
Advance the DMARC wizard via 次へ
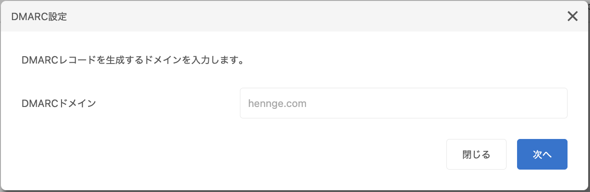pos(542,155)
